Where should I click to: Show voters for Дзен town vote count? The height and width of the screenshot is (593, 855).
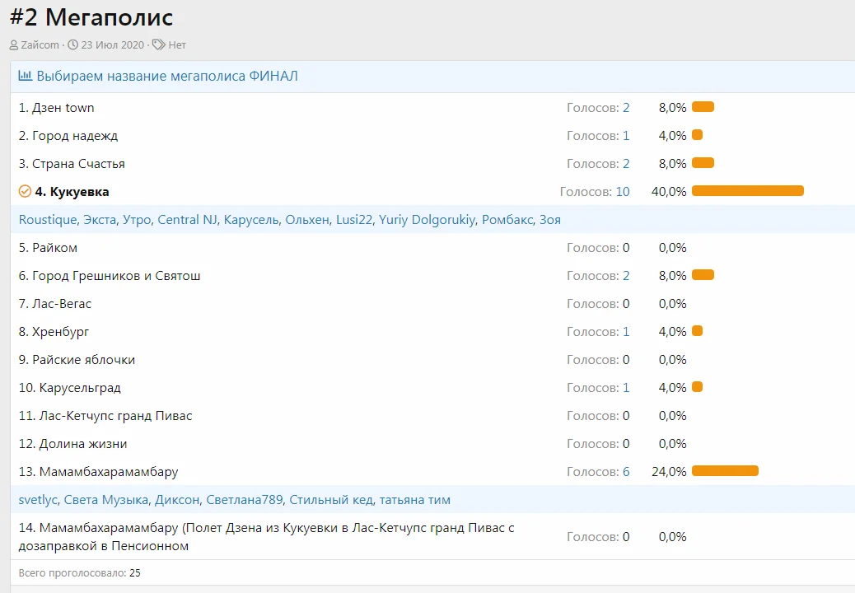(x=626, y=107)
